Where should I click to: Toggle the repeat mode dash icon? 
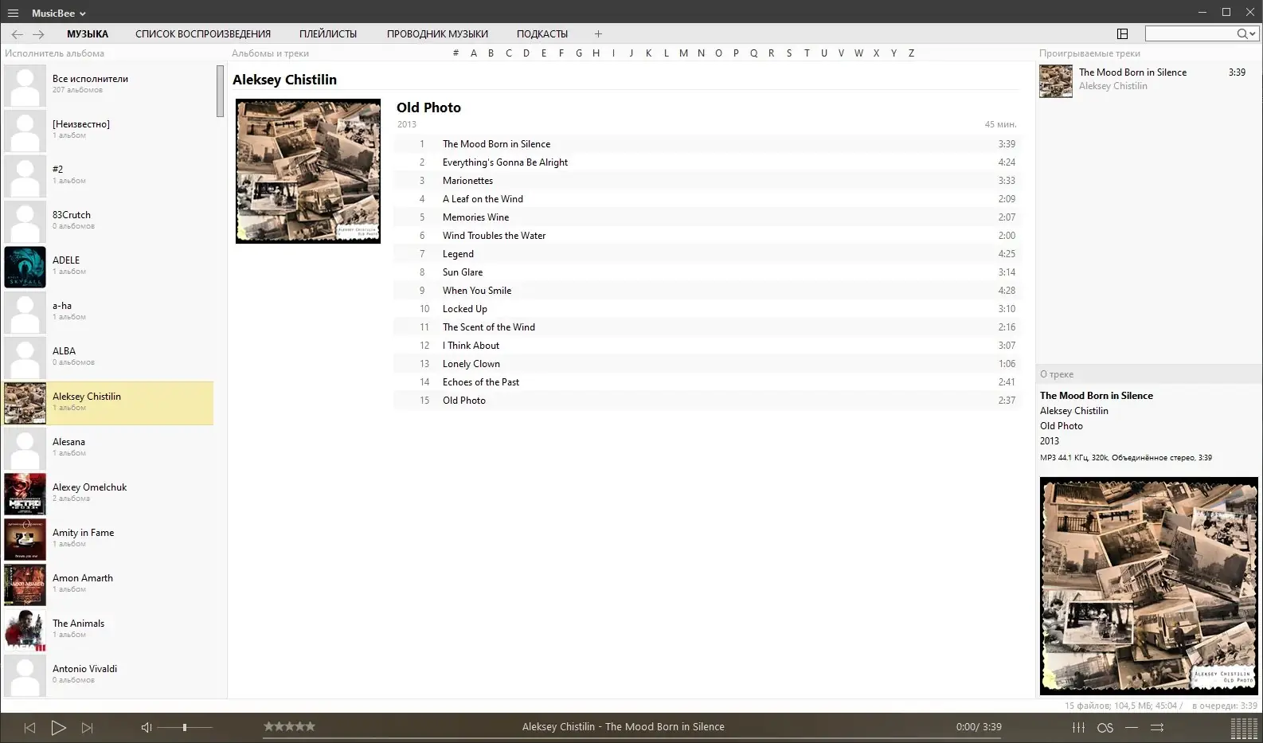tap(1131, 727)
